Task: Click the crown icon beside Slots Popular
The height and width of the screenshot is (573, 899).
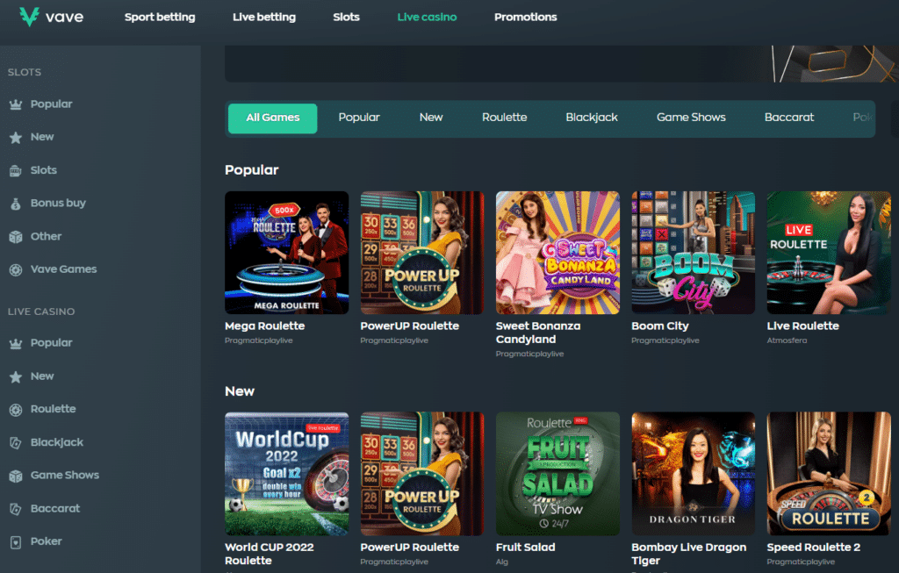Action: click(16, 104)
